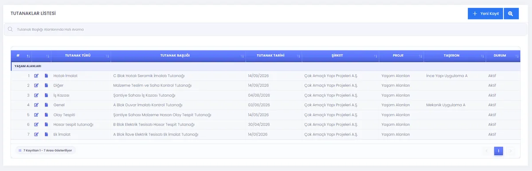Sort by Tutanak Türü column
Screen dimensions: 532x171
pos(81,56)
